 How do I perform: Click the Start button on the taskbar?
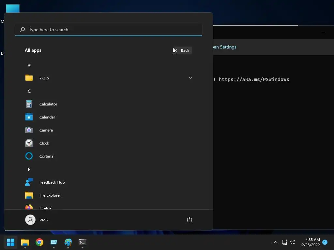10,242
